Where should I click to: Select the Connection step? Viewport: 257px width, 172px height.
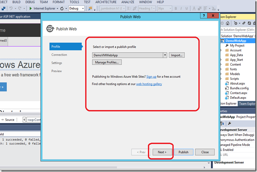(x=59, y=55)
